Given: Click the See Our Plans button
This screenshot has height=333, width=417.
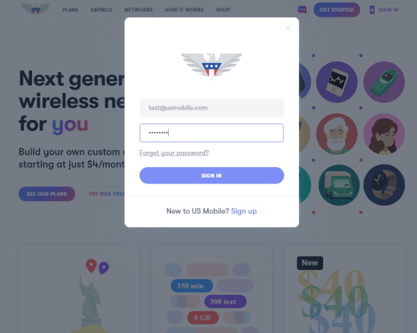Looking at the screenshot, I should [47, 194].
